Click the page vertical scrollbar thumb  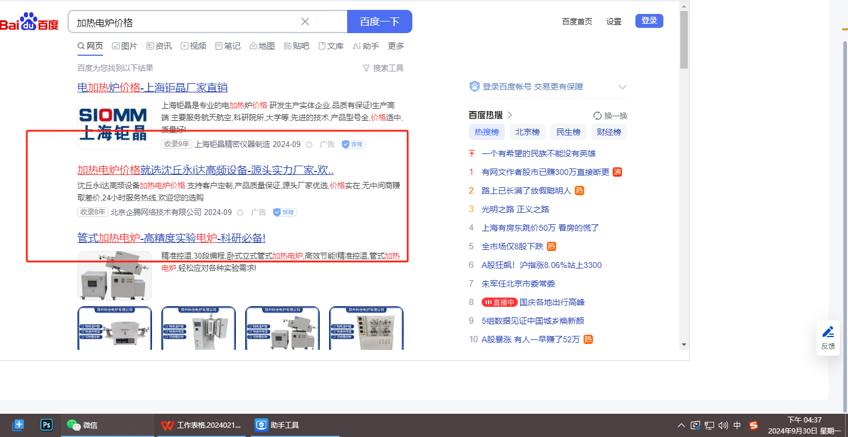pos(684,40)
